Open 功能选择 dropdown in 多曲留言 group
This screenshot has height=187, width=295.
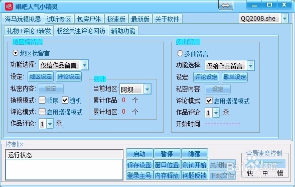tap(251, 65)
